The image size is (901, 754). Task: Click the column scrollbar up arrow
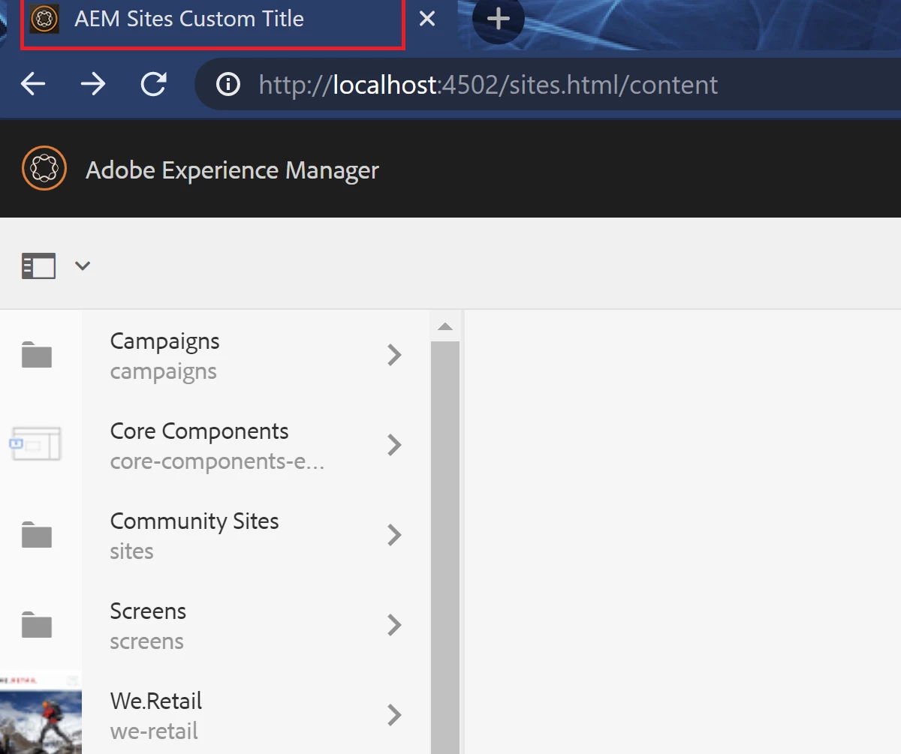click(x=445, y=326)
